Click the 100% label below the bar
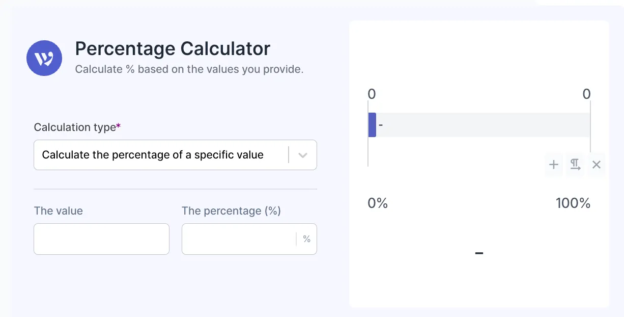Screen dimensions: 624x317 (573, 203)
